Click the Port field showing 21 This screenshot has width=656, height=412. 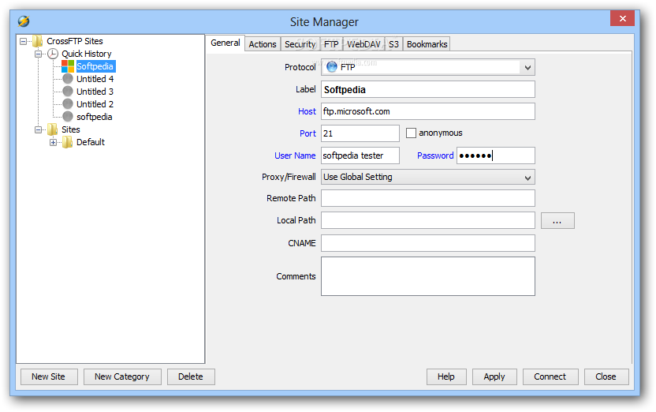tap(360, 133)
